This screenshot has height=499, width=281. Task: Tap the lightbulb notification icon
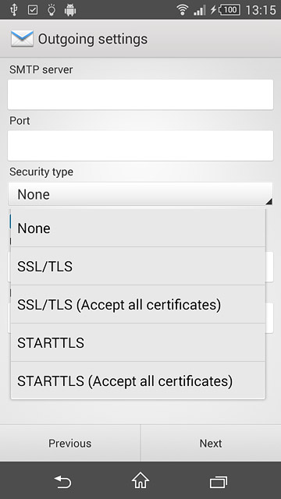click(x=52, y=10)
